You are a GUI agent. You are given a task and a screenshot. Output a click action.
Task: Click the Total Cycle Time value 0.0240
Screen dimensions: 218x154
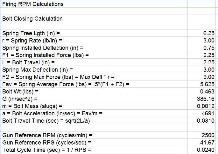pos(207,150)
